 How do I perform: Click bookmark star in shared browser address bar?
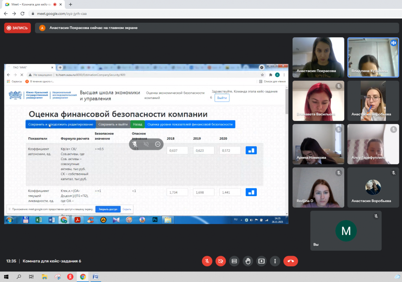pos(262,75)
